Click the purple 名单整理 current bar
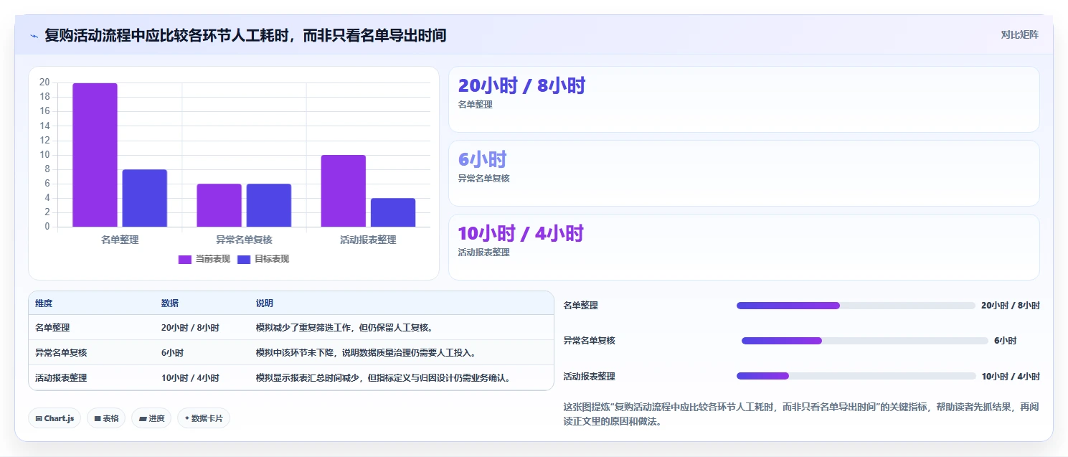Screen dimensions: 1068x457 click(x=95, y=155)
